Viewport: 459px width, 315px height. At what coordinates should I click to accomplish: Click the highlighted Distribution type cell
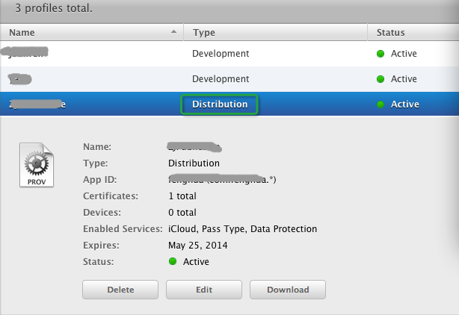coord(220,105)
